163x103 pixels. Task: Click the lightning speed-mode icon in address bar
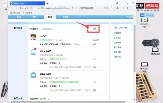[72, 8]
